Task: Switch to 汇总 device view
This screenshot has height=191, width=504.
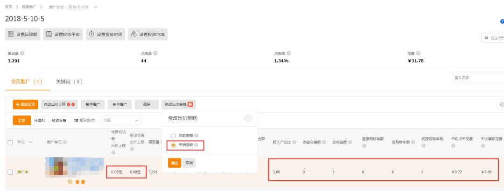Action: [x=22, y=120]
